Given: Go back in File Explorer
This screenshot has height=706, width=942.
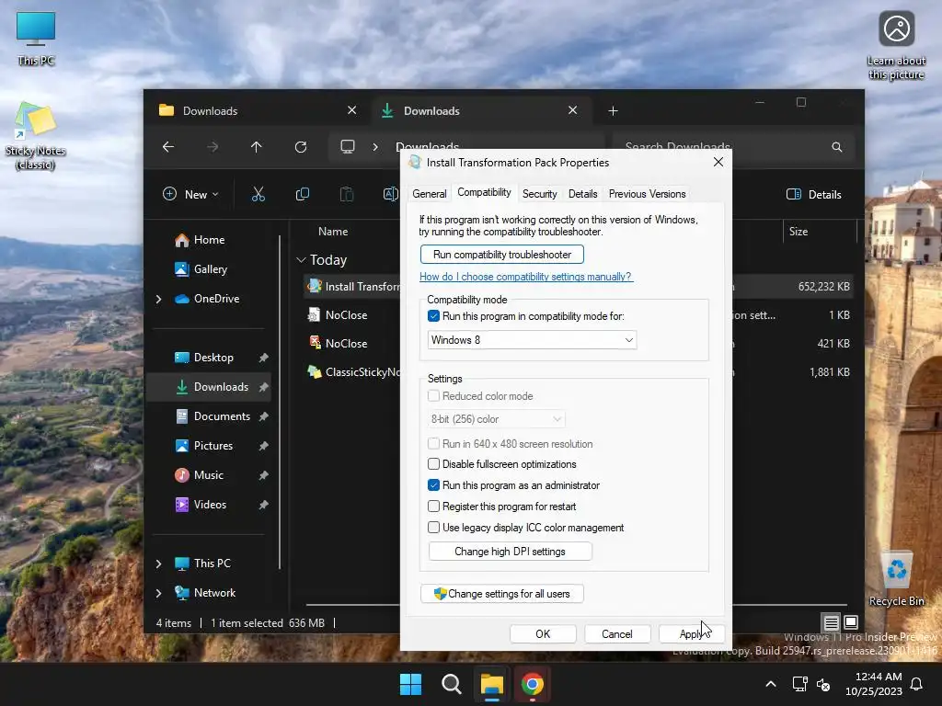Looking at the screenshot, I should [x=168, y=146].
